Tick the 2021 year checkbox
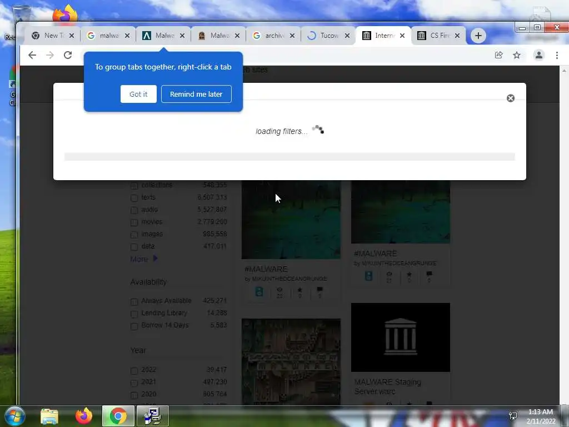This screenshot has width=569, height=427. tap(134, 383)
